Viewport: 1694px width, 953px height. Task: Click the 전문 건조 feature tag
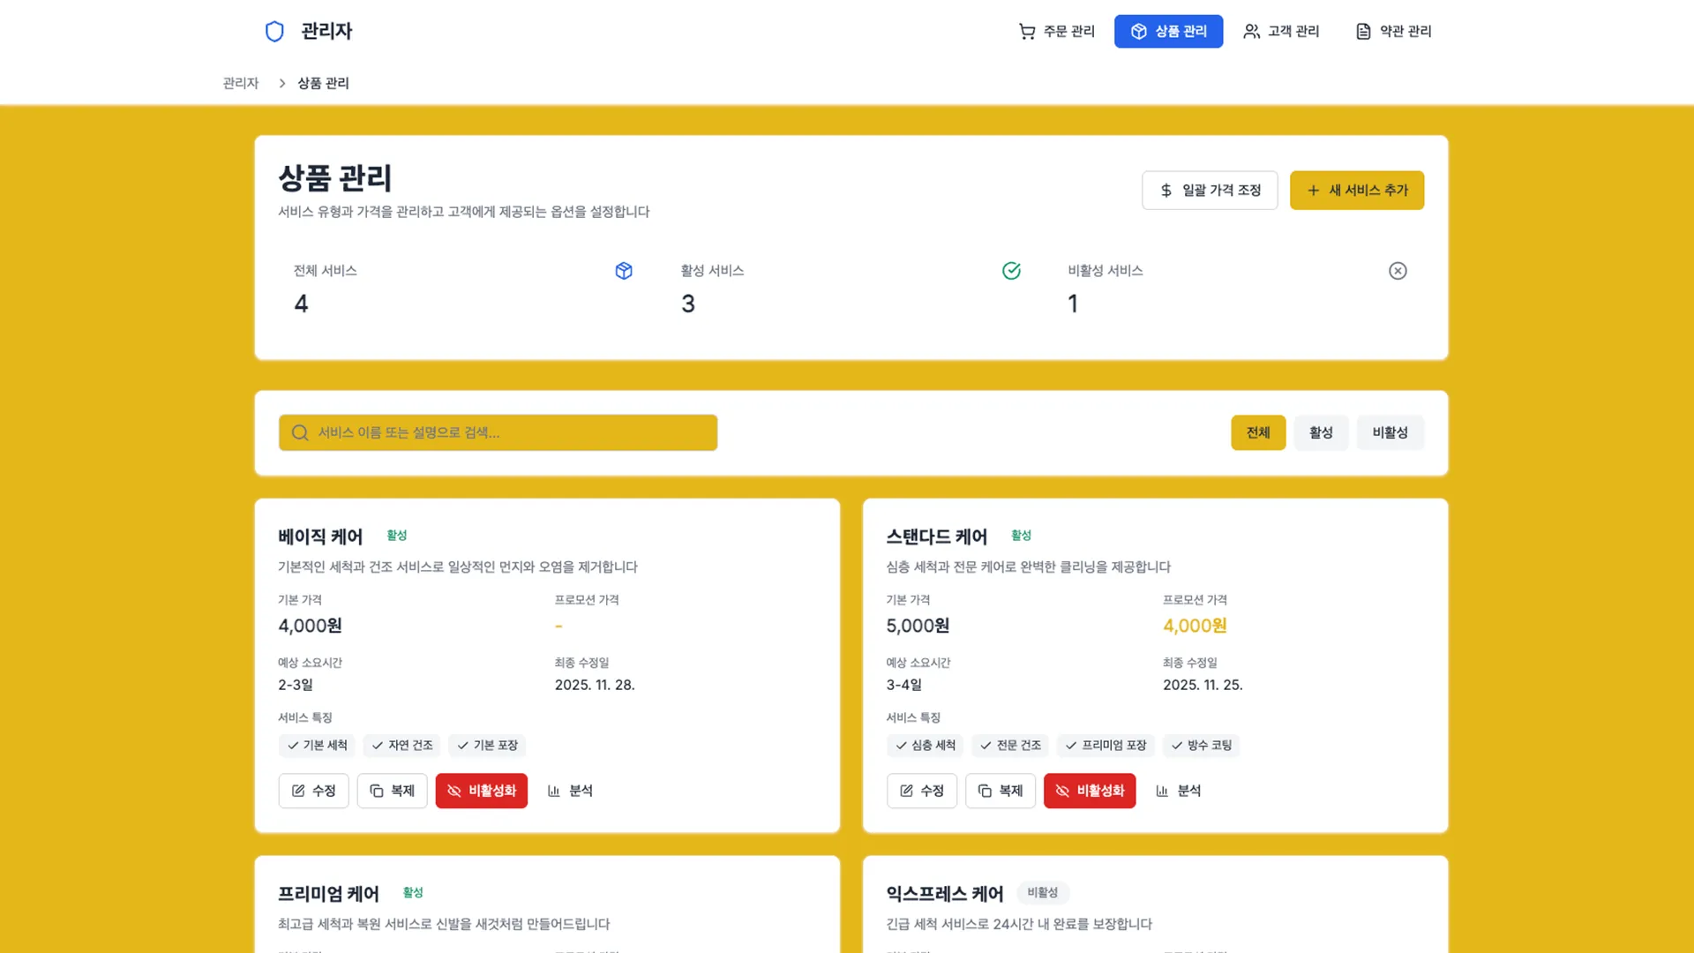tap(1010, 746)
